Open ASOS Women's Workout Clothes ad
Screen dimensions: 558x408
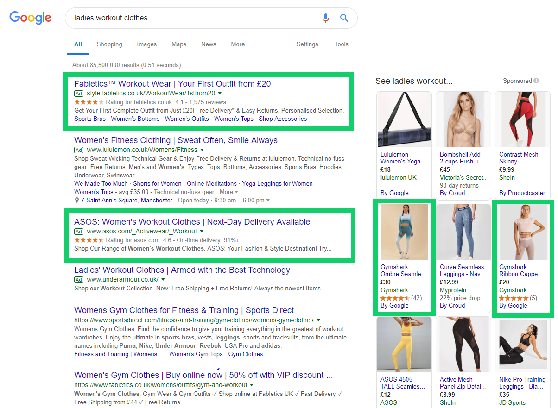(x=192, y=222)
